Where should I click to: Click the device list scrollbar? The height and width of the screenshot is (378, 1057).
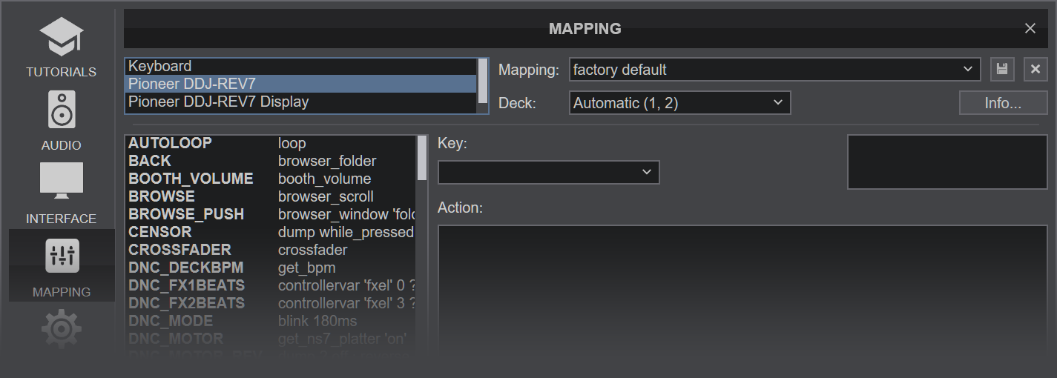(483, 82)
